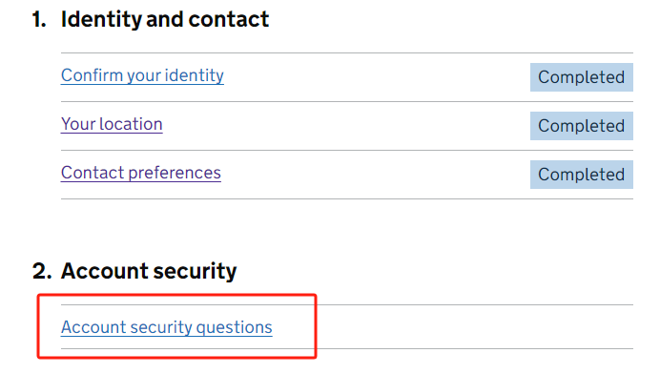Click the Completed tag beside Your location

581,126
